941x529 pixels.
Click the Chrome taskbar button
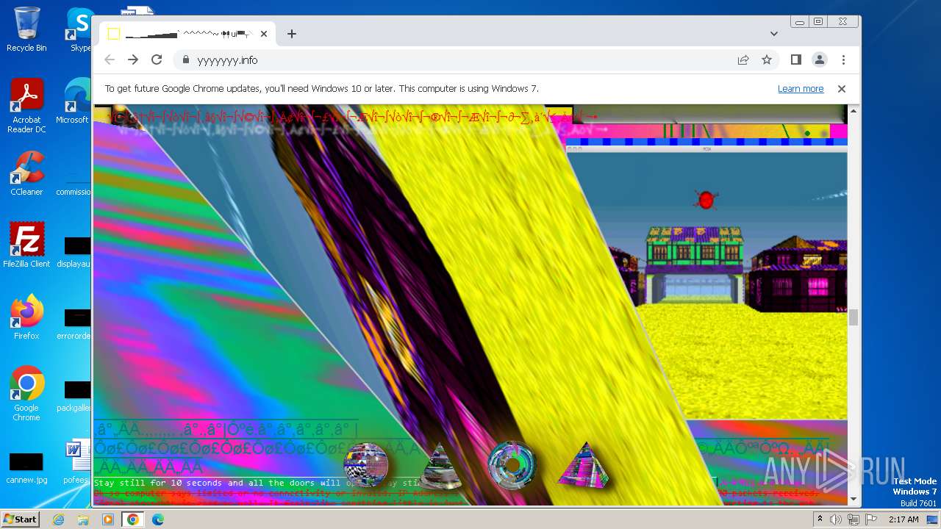coord(133,519)
